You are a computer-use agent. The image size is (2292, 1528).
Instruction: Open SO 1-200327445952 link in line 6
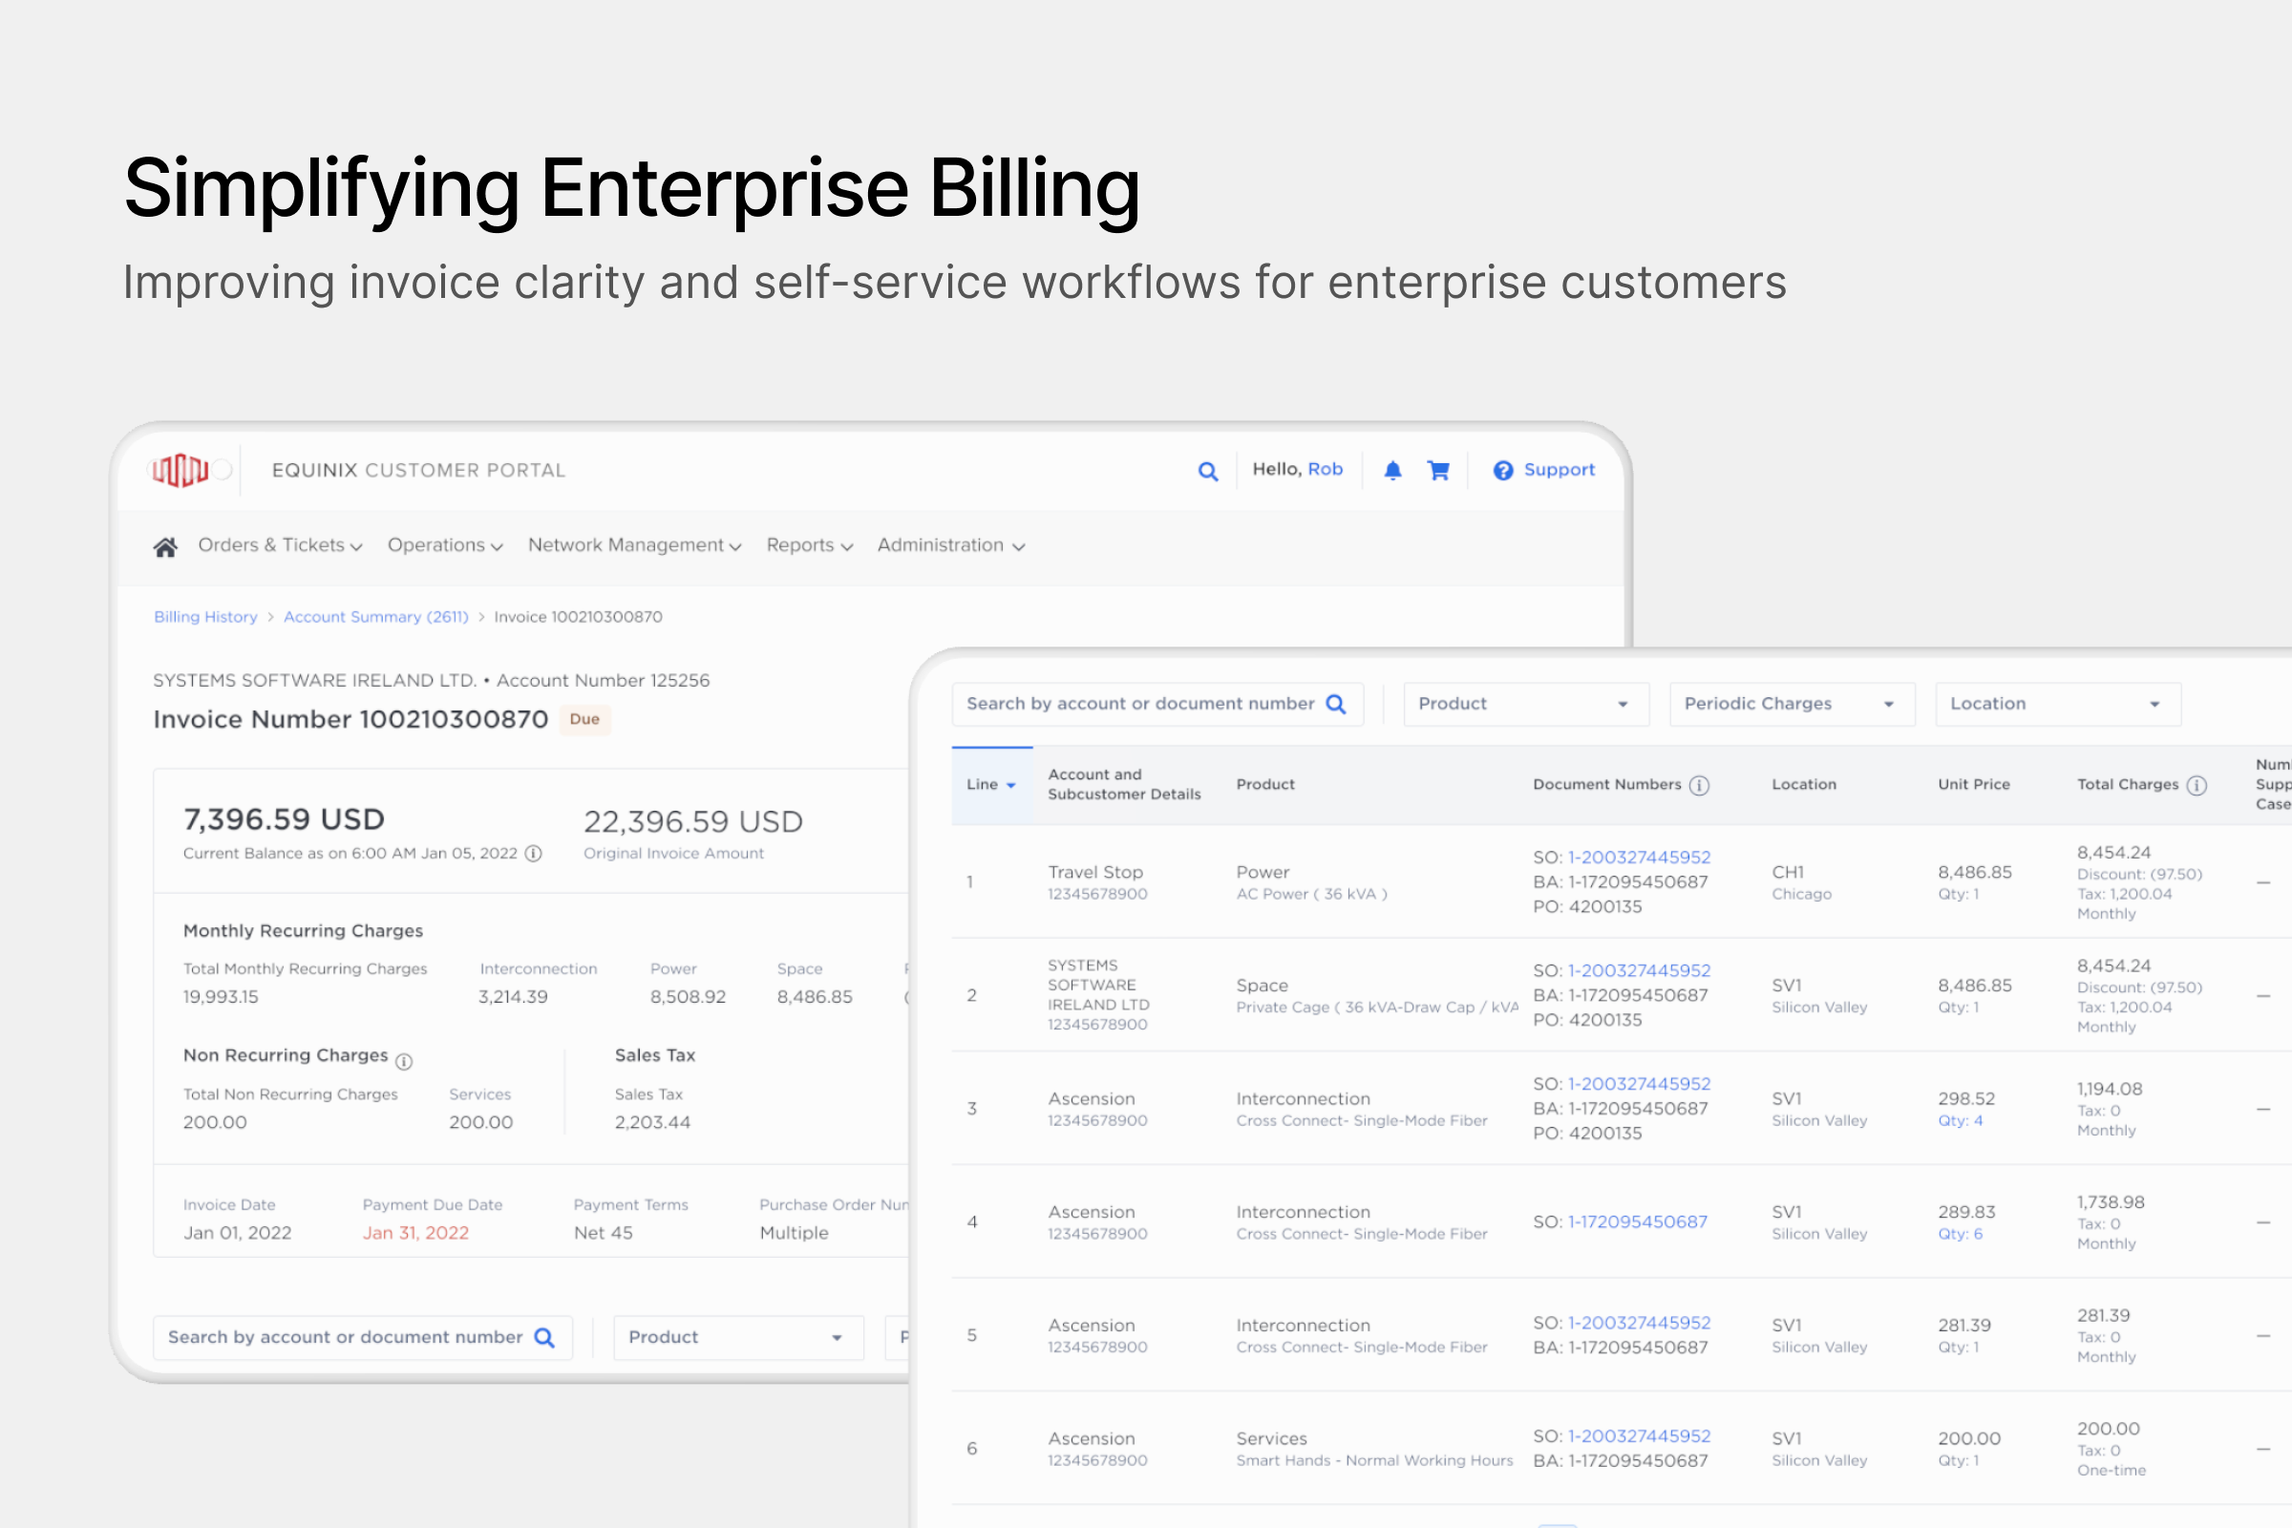[x=1638, y=1436]
